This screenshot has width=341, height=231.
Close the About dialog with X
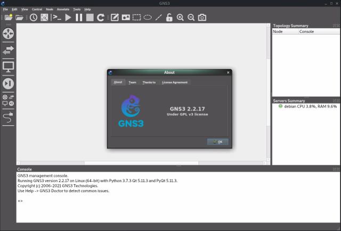tap(228, 72)
